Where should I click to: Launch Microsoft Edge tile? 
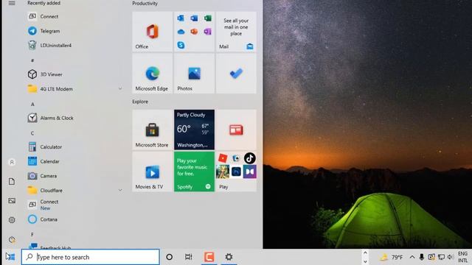click(x=153, y=74)
